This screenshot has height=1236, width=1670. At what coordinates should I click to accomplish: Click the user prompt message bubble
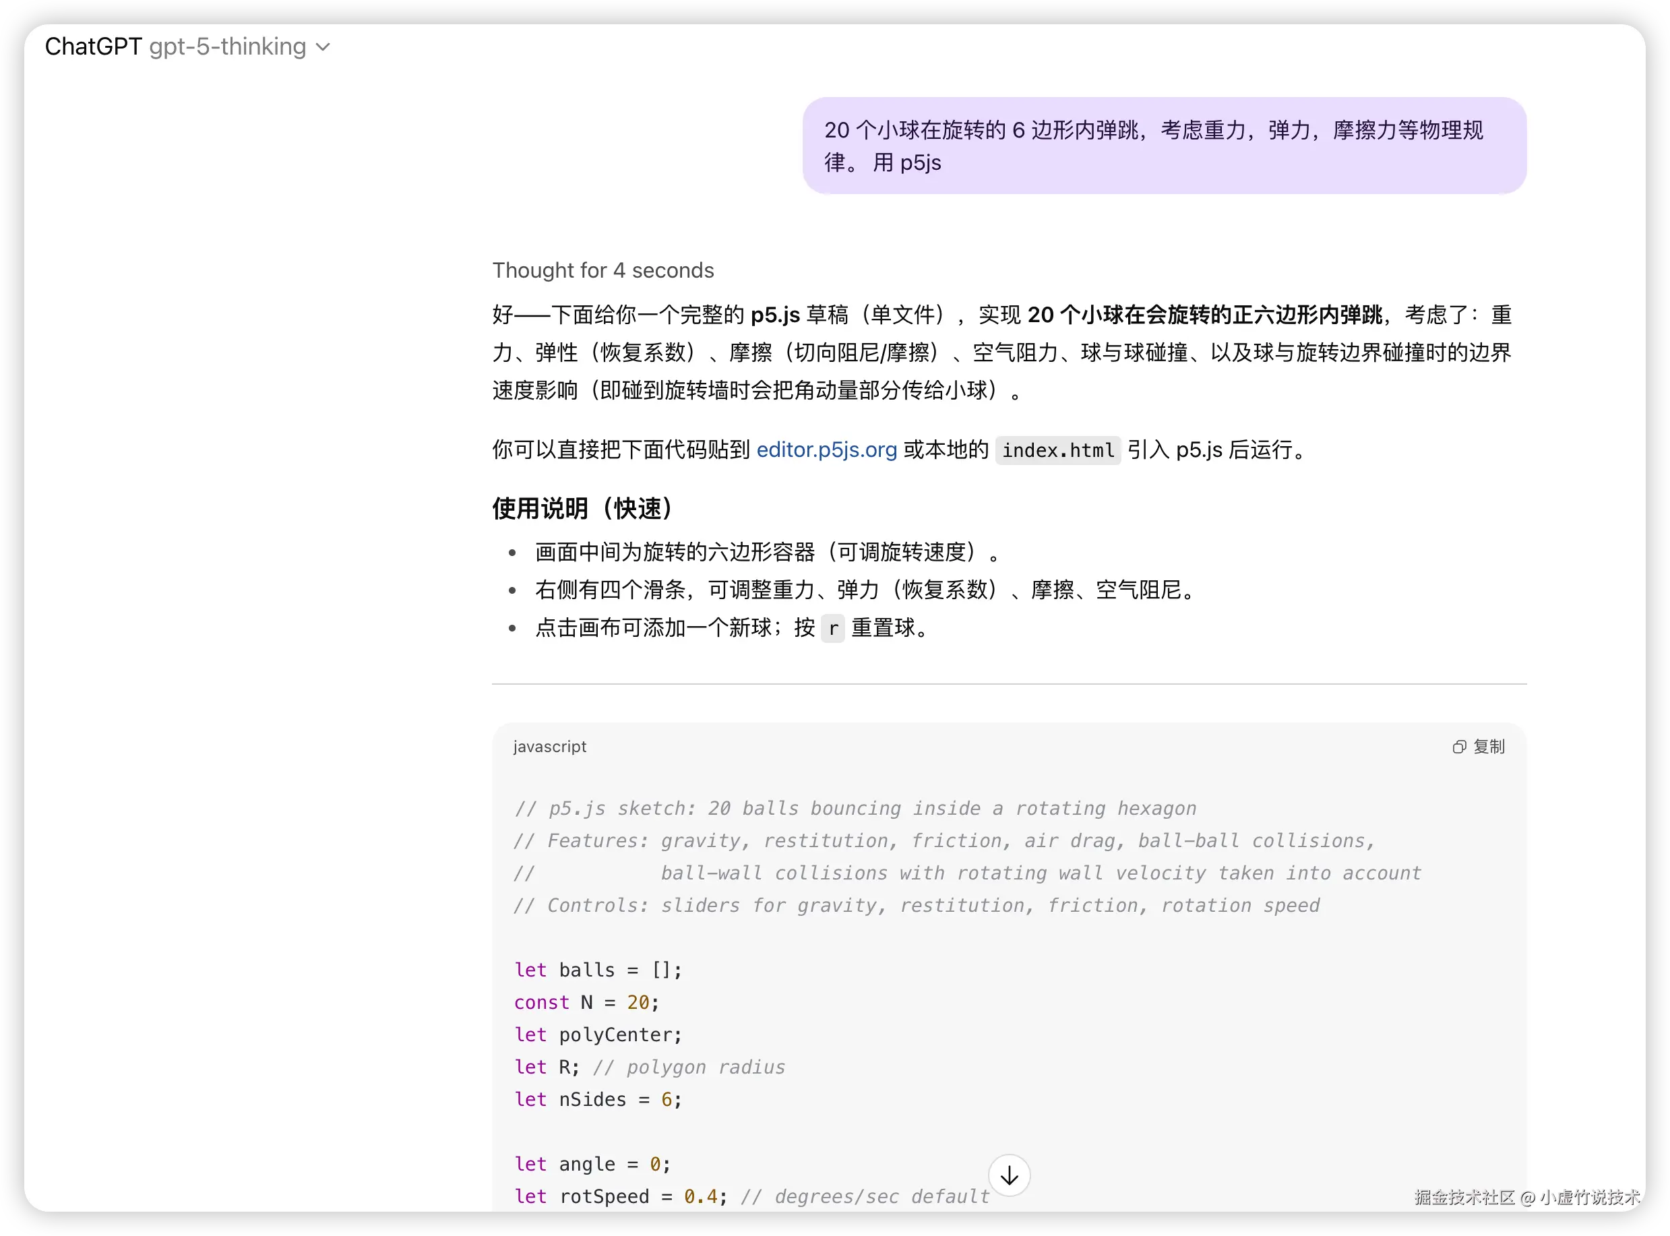pos(1164,146)
